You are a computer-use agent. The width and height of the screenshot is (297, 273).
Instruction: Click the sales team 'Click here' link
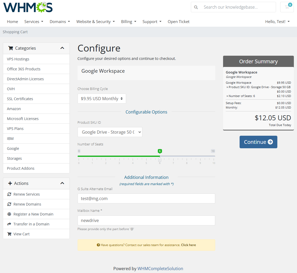(x=188, y=245)
